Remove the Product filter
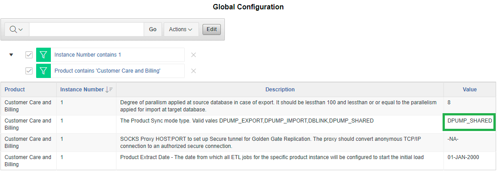 click(193, 71)
